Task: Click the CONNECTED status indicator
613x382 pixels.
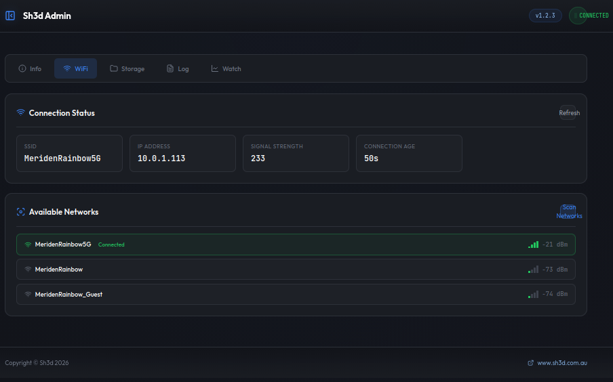Action: click(x=590, y=16)
